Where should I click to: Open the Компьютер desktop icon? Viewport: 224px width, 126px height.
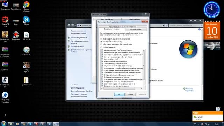(5, 6)
